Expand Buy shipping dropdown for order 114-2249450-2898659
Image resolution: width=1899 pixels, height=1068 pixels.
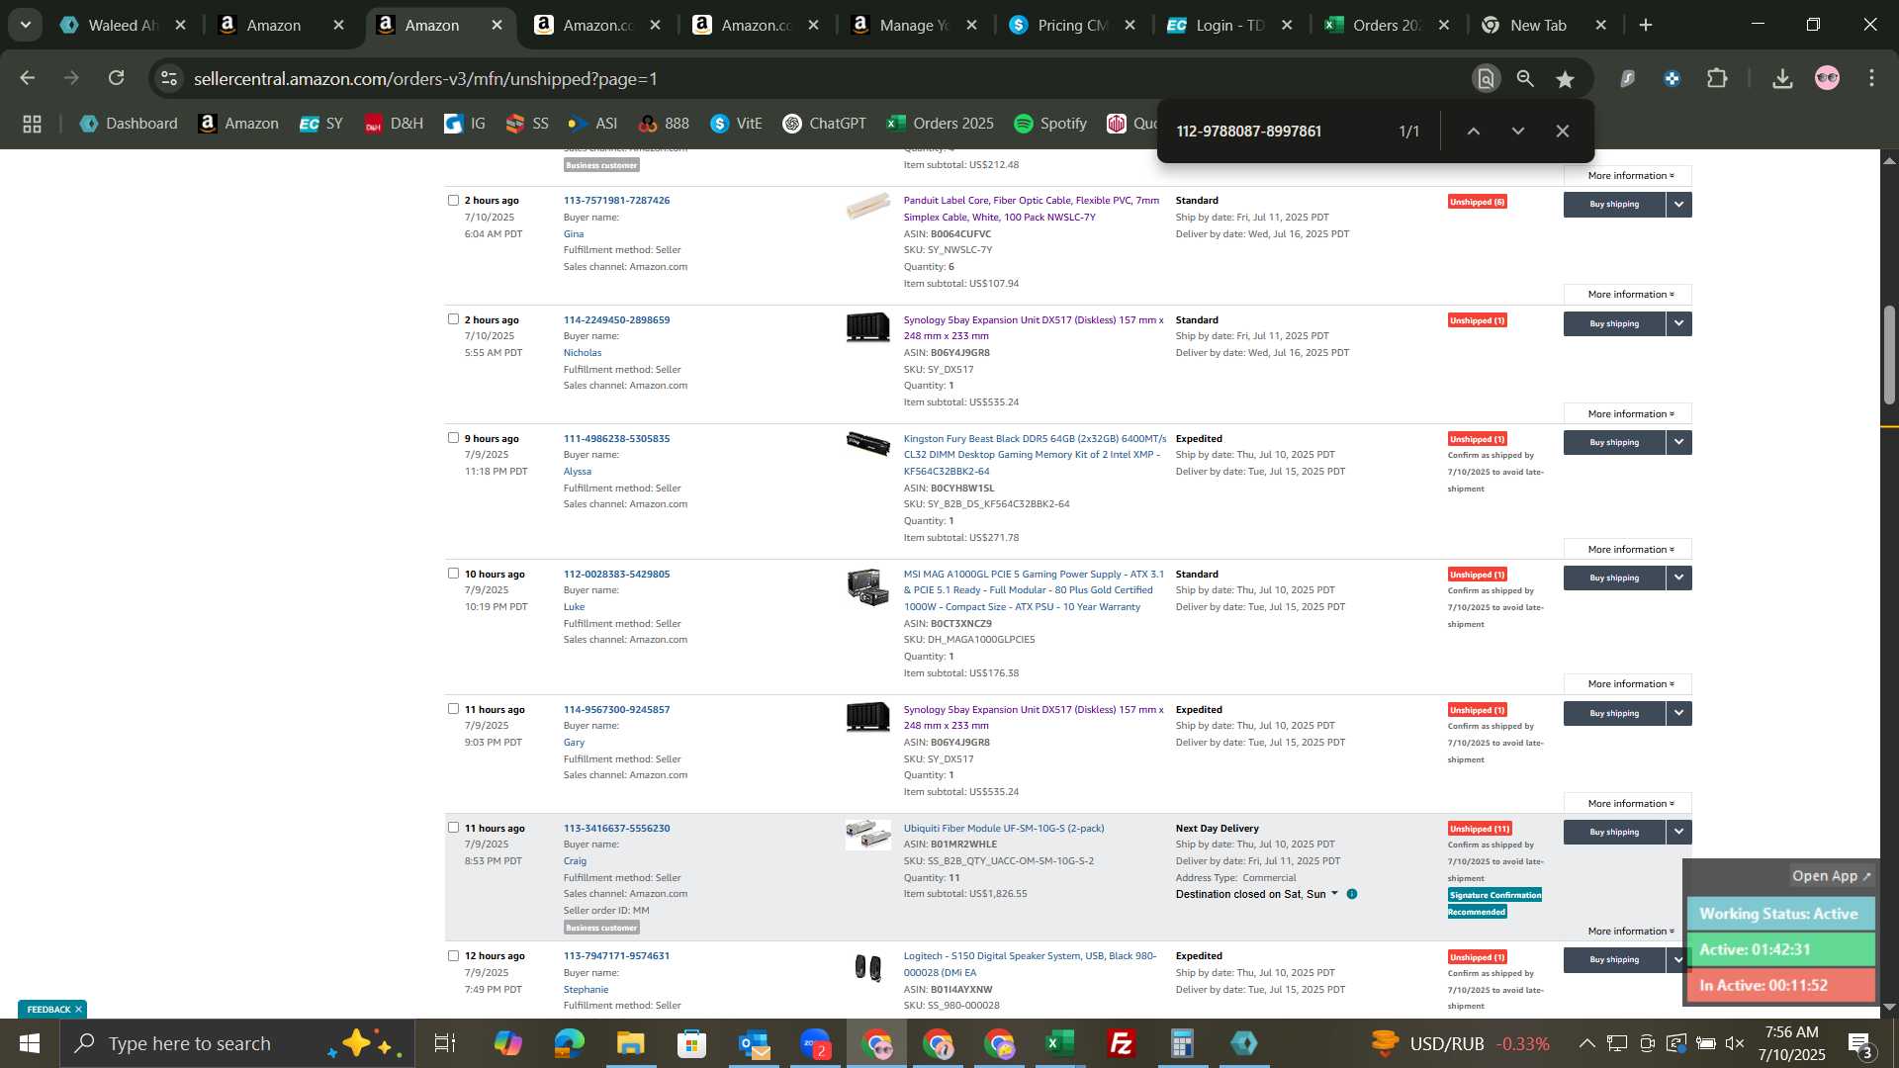coord(1678,323)
